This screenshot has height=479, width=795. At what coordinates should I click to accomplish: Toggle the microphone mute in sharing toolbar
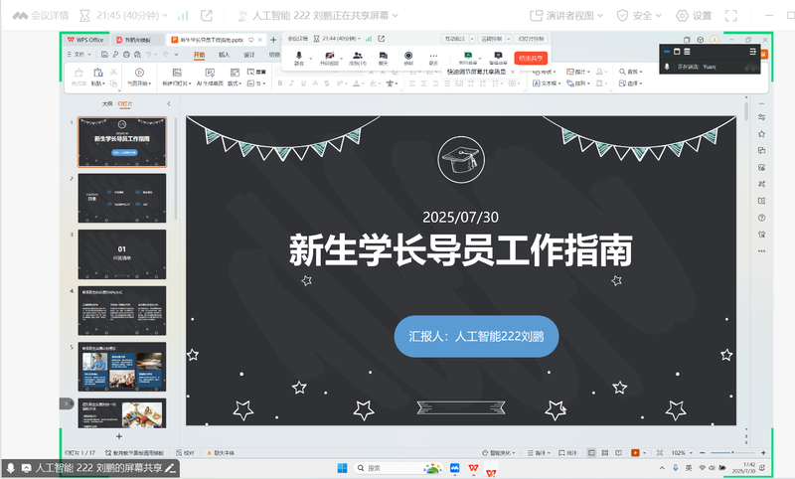(299, 58)
